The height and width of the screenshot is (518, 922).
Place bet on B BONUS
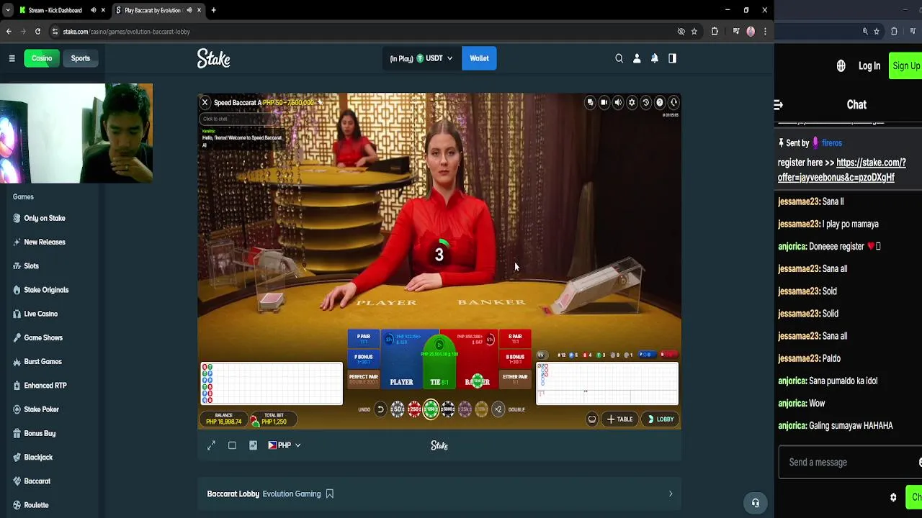(x=515, y=359)
